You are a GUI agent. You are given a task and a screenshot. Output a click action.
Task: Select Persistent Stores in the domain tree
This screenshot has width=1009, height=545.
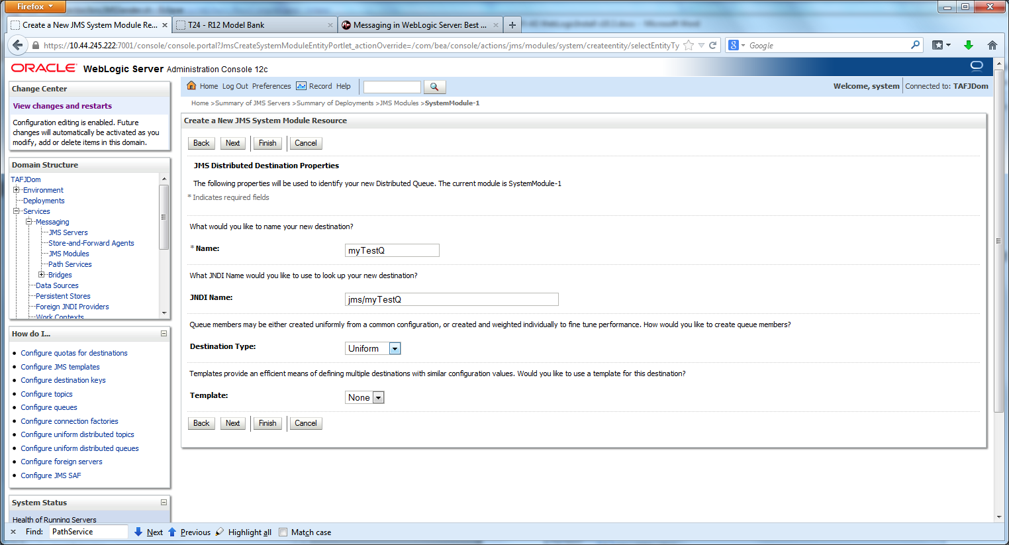[63, 296]
